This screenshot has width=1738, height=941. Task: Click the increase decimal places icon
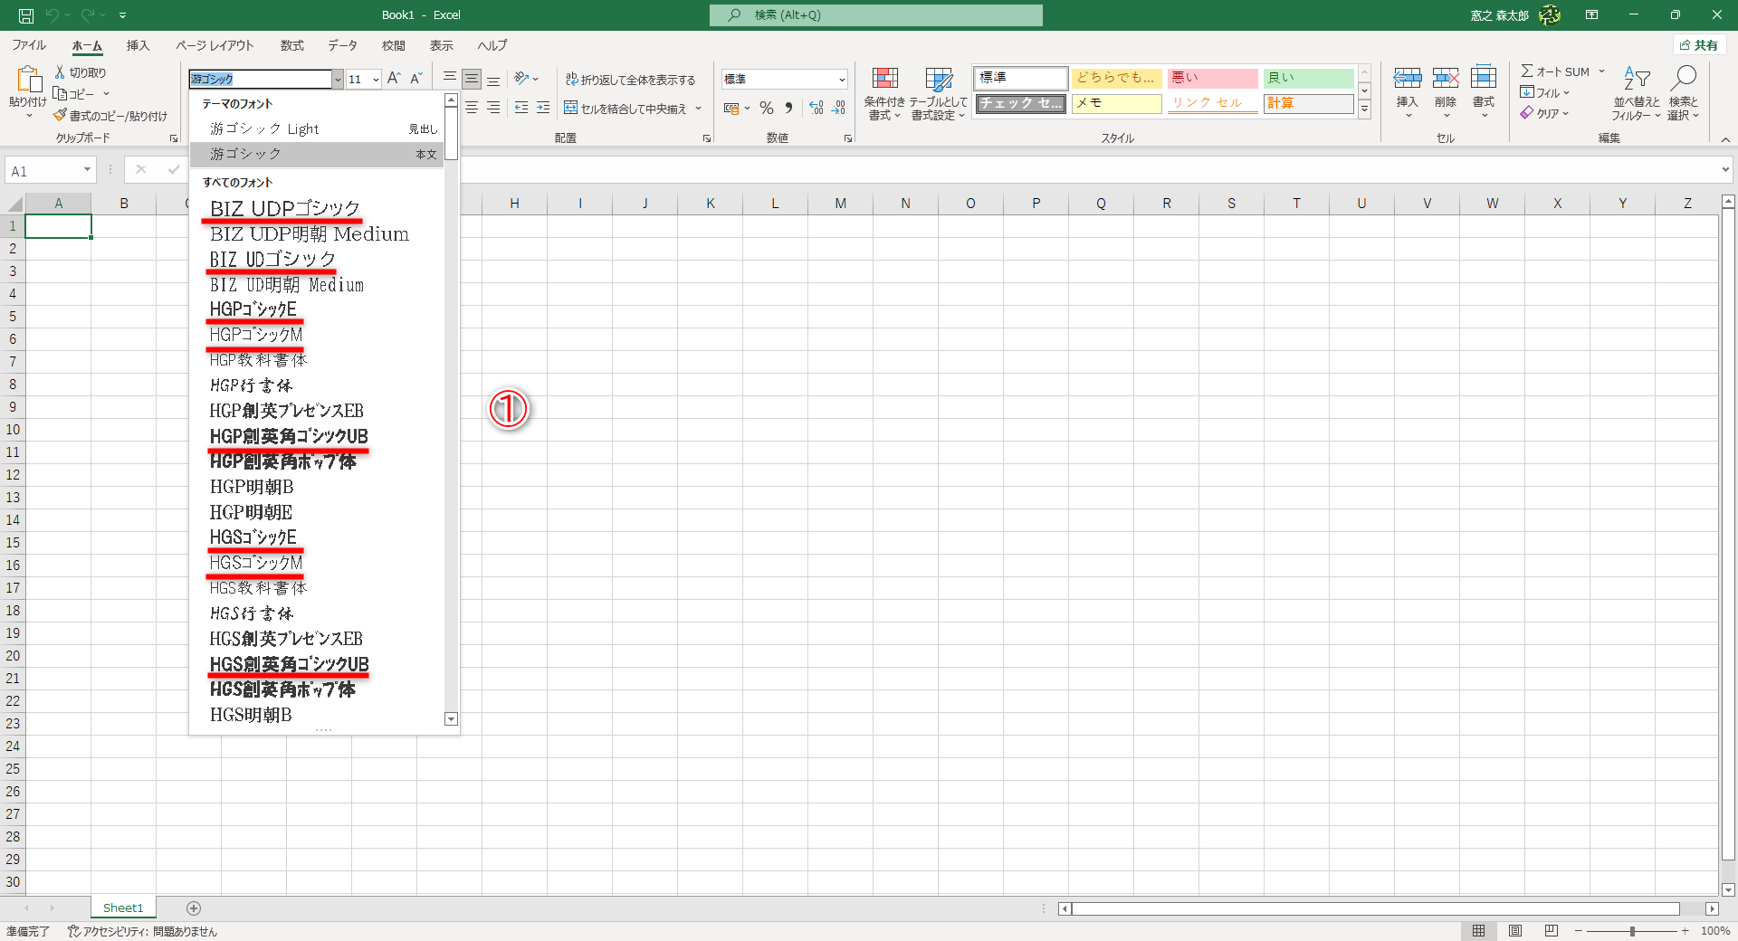(x=816, y=108)
